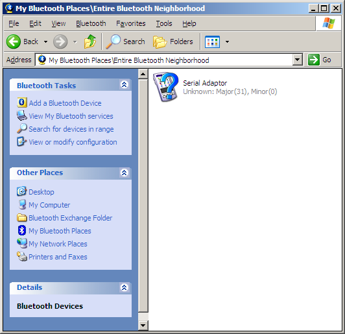Open the Back history dropdown arrow
The height and width of the screenshot is (334, 345).
click(45, 42)
